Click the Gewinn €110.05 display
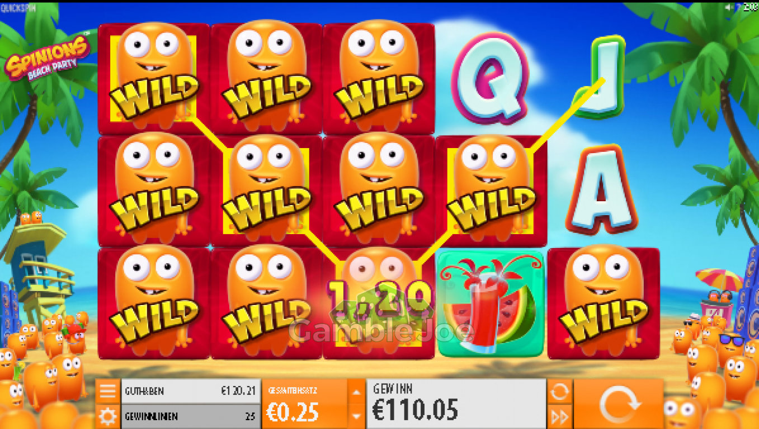The image size is (759, 429). pos(456,404)
